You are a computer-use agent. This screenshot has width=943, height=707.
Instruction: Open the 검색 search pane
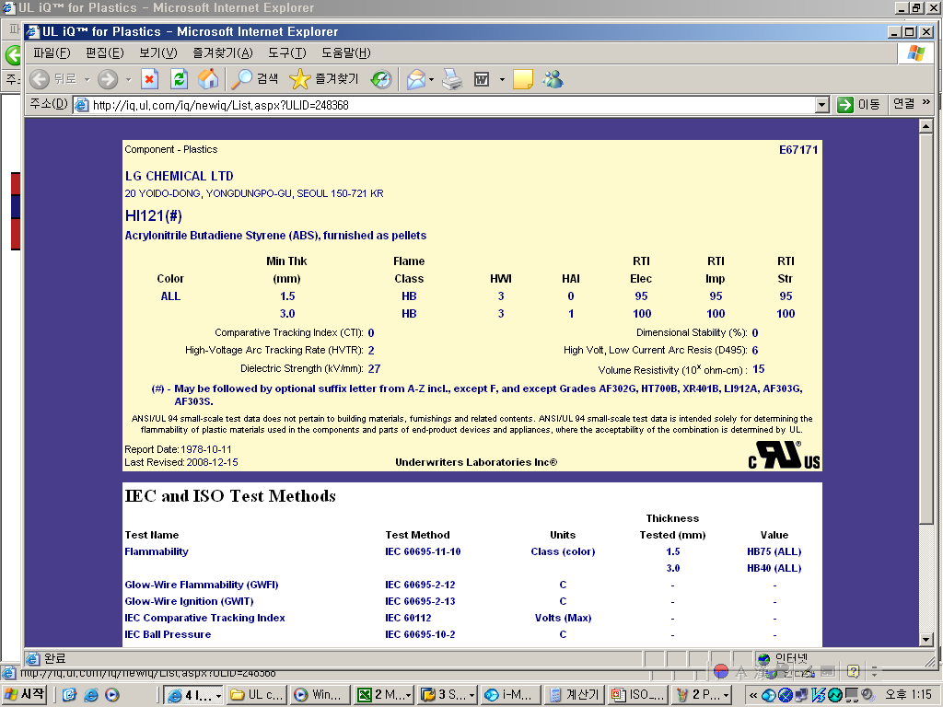(255, 79)
